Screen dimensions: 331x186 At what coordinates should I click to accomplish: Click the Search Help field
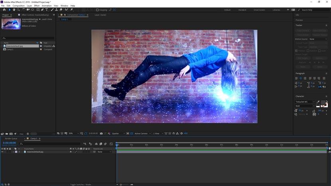[x=312, y=10]
